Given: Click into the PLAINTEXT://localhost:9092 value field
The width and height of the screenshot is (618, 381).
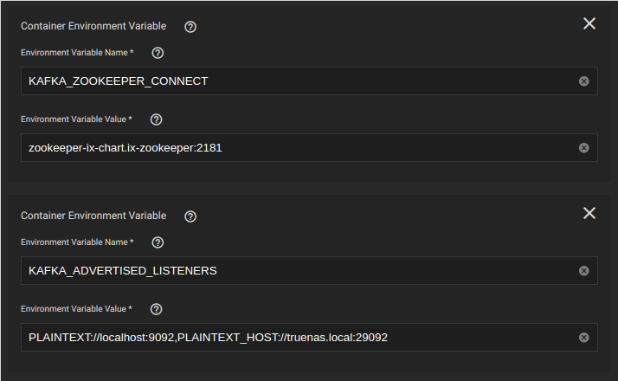Looking at the screenshot, I should (309, 338).
